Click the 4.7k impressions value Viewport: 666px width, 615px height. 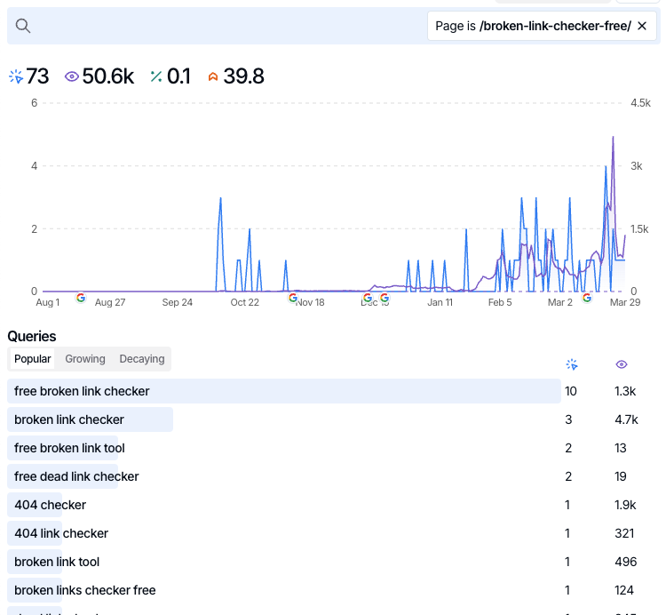626,419
